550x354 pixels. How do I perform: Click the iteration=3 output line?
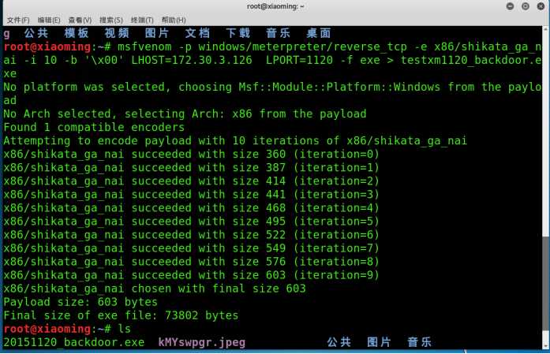pos(192,195)
